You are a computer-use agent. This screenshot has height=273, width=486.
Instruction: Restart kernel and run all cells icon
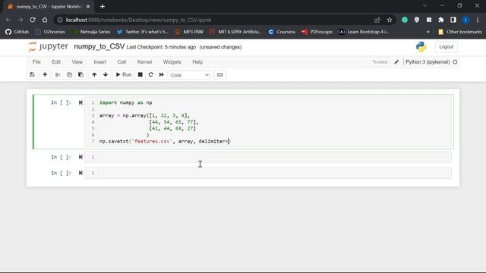(x=162, y=74)
